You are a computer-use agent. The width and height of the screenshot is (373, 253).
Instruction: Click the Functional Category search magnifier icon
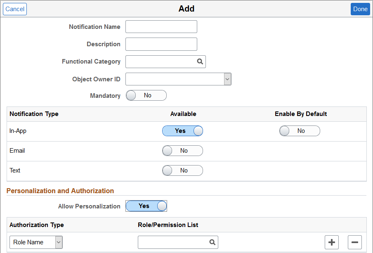(200, 61)
